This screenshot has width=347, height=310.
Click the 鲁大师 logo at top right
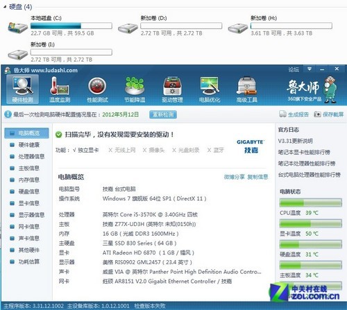point(312,89)
